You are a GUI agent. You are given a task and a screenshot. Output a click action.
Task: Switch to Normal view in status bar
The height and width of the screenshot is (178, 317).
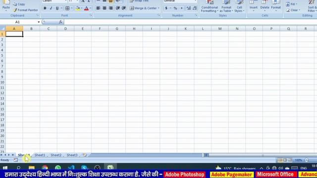pyautogui.click(x=280, y=160)
